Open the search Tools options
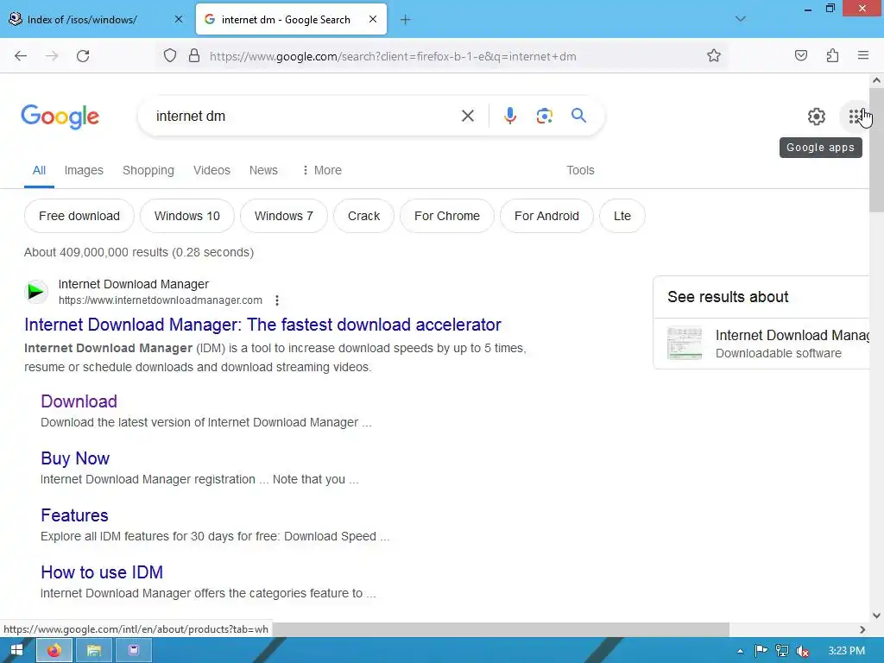This screenshot has width=884, height=663. 580,170
